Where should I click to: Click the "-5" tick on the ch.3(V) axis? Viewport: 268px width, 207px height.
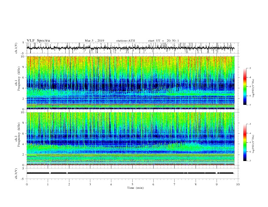click(x=23, y=179)
